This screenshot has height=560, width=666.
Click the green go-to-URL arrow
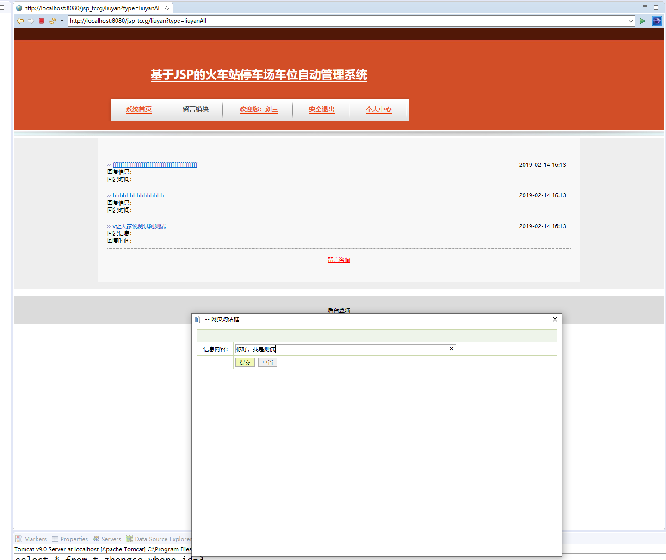pos(642,21)
